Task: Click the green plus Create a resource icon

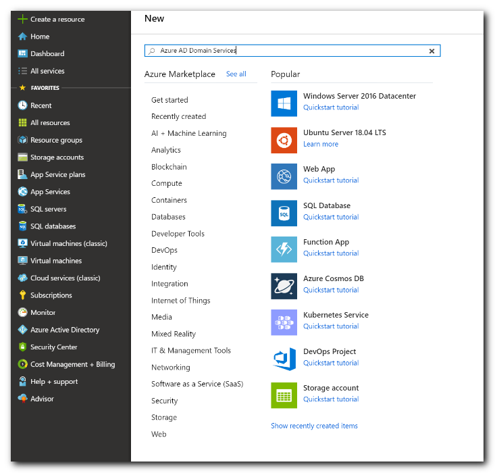Action: pos(22,20)
